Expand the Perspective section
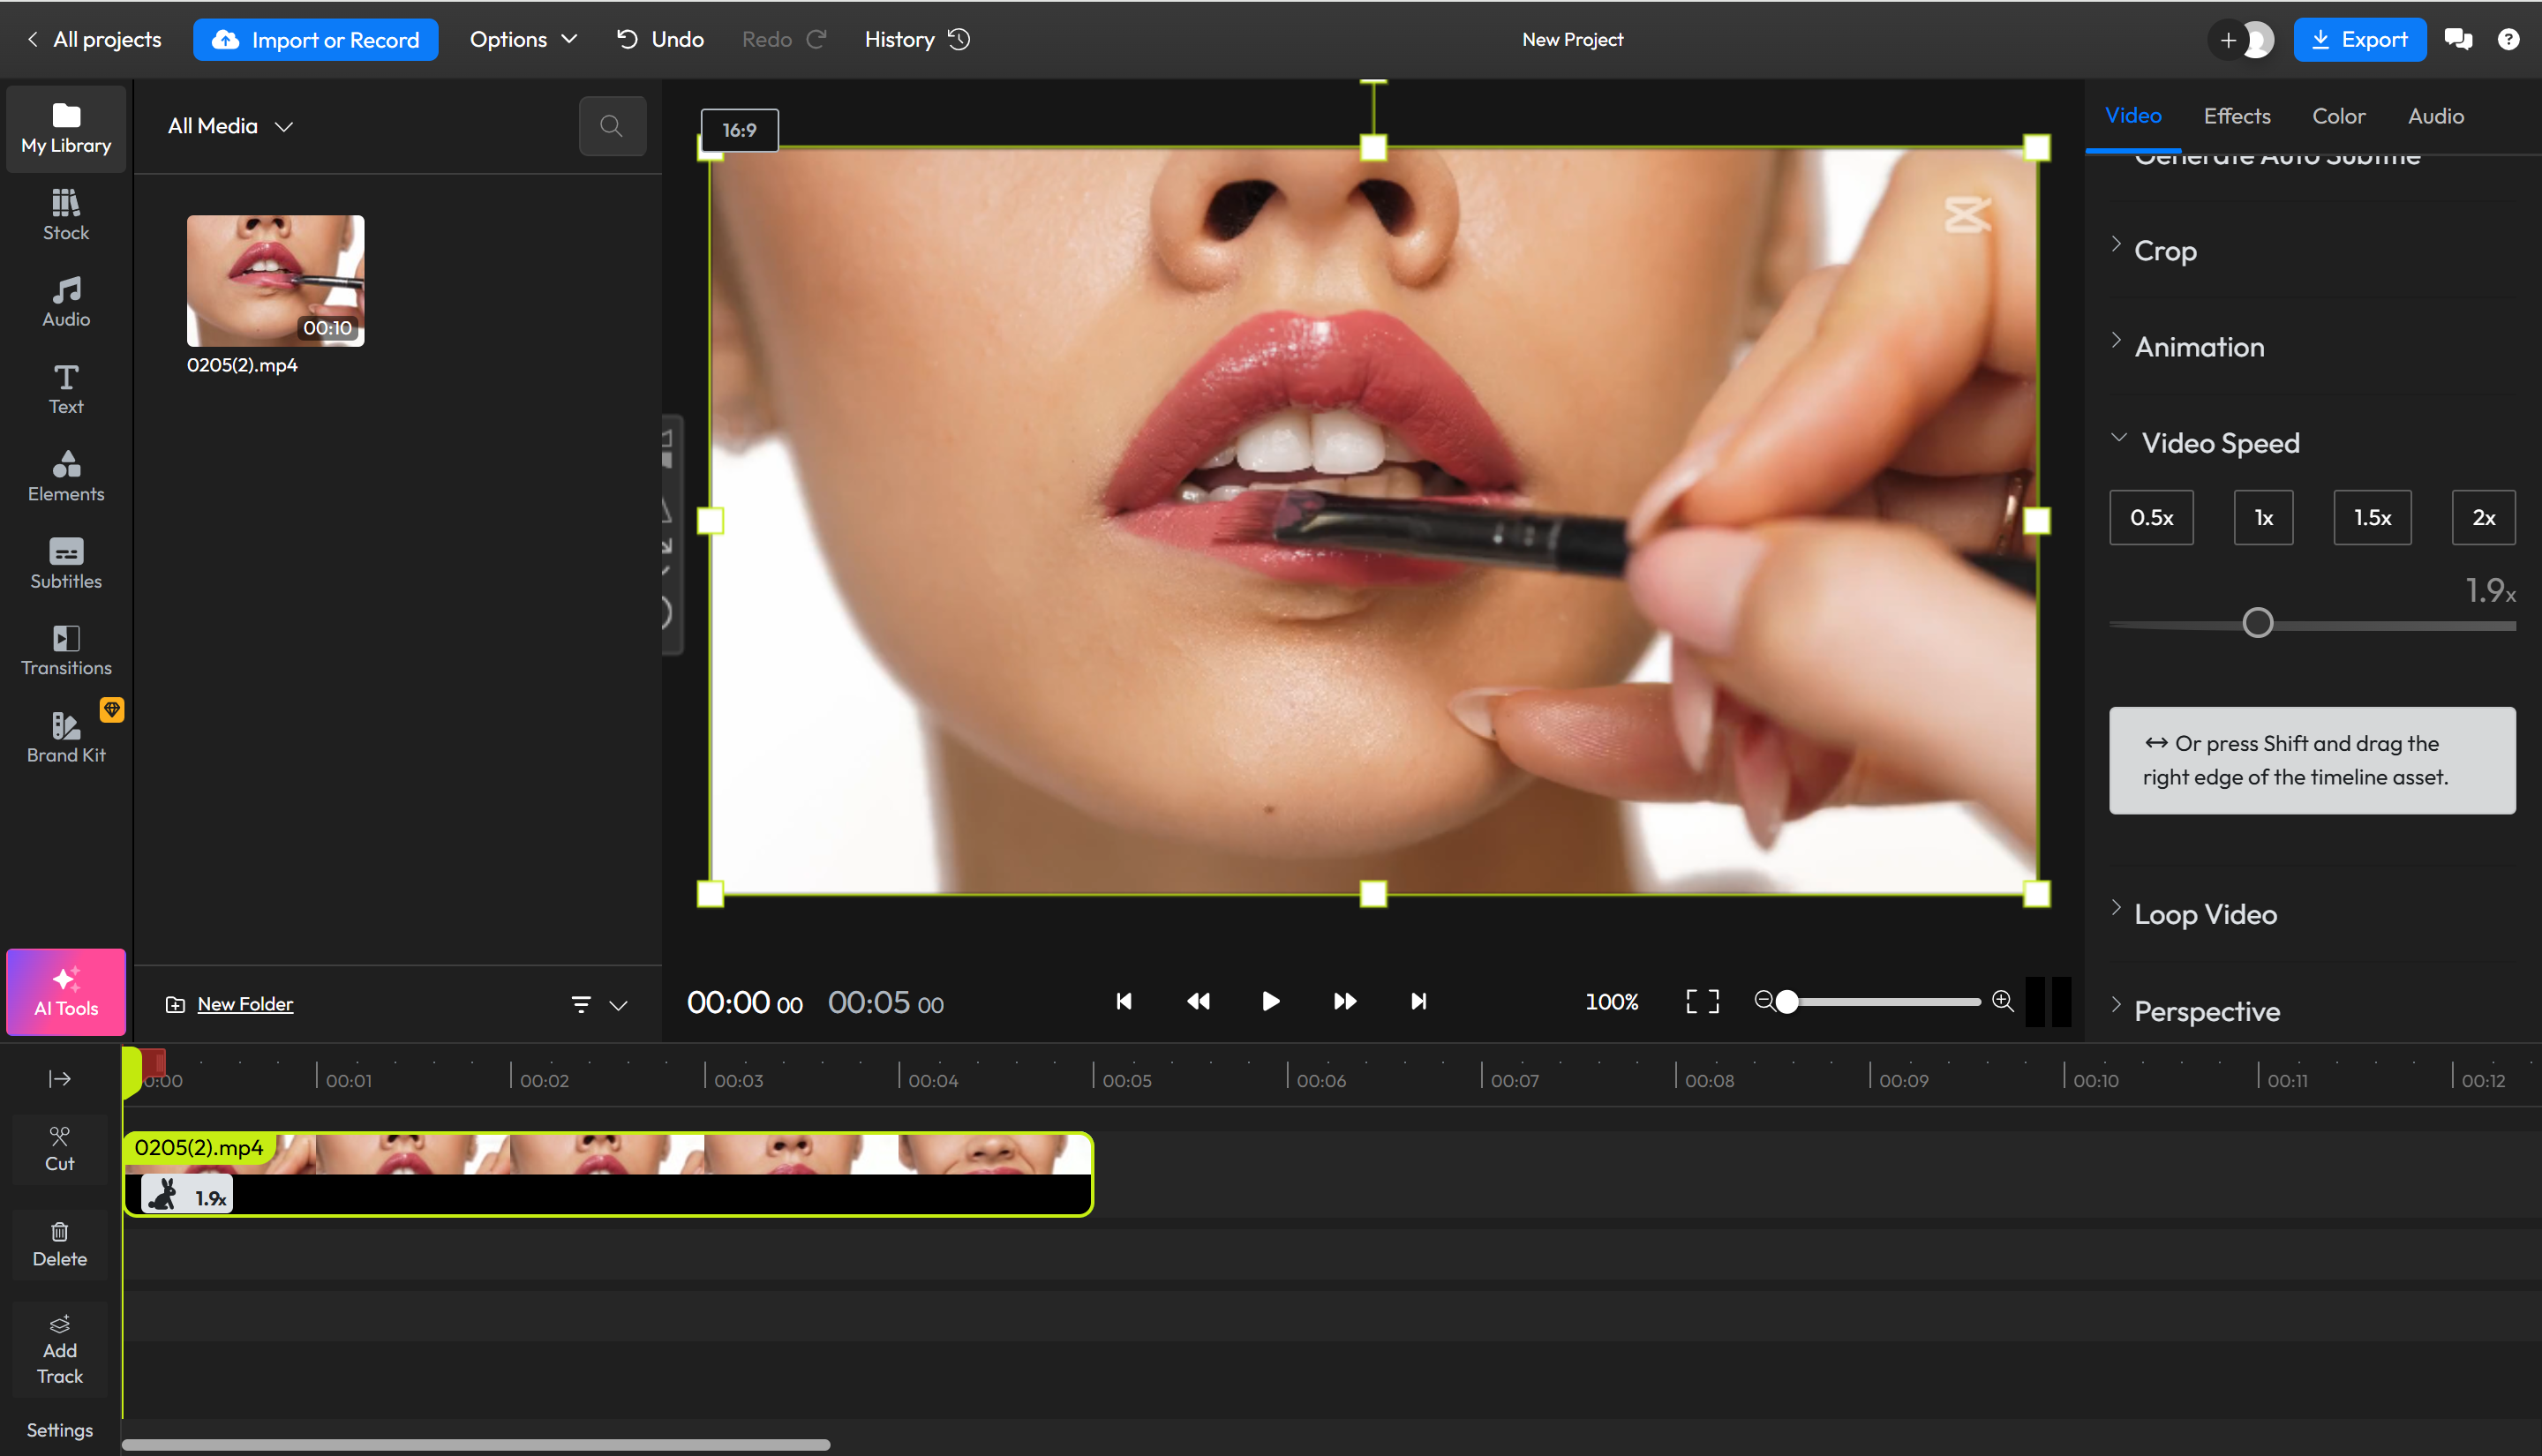This screenshot has height=1456, width=2542. (2194, 1011)
